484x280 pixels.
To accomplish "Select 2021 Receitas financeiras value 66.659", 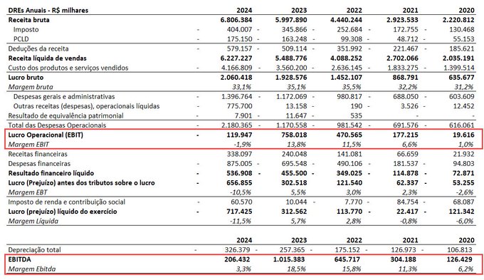I will pyautogui.click(x=407, y=154).
